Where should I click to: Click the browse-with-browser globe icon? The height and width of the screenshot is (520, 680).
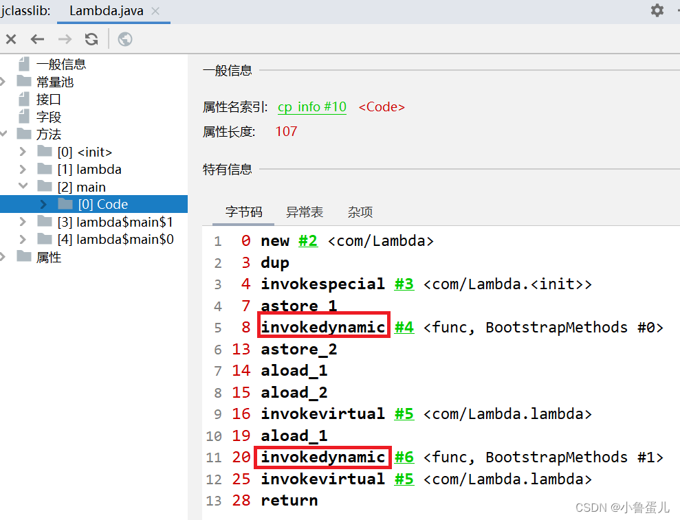[x=124, y=39]
